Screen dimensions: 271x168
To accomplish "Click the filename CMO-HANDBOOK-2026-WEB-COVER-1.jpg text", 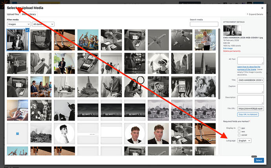I will pyautogui.click(x=243, y=37).
